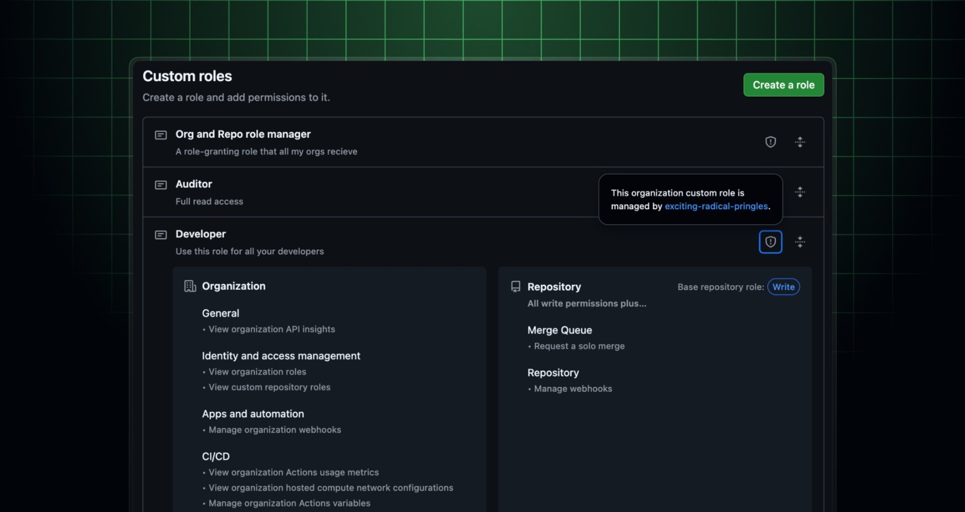Select the Org and Repo role manager title
Screen dimensions: 965x512
click(x=243, y=134)
